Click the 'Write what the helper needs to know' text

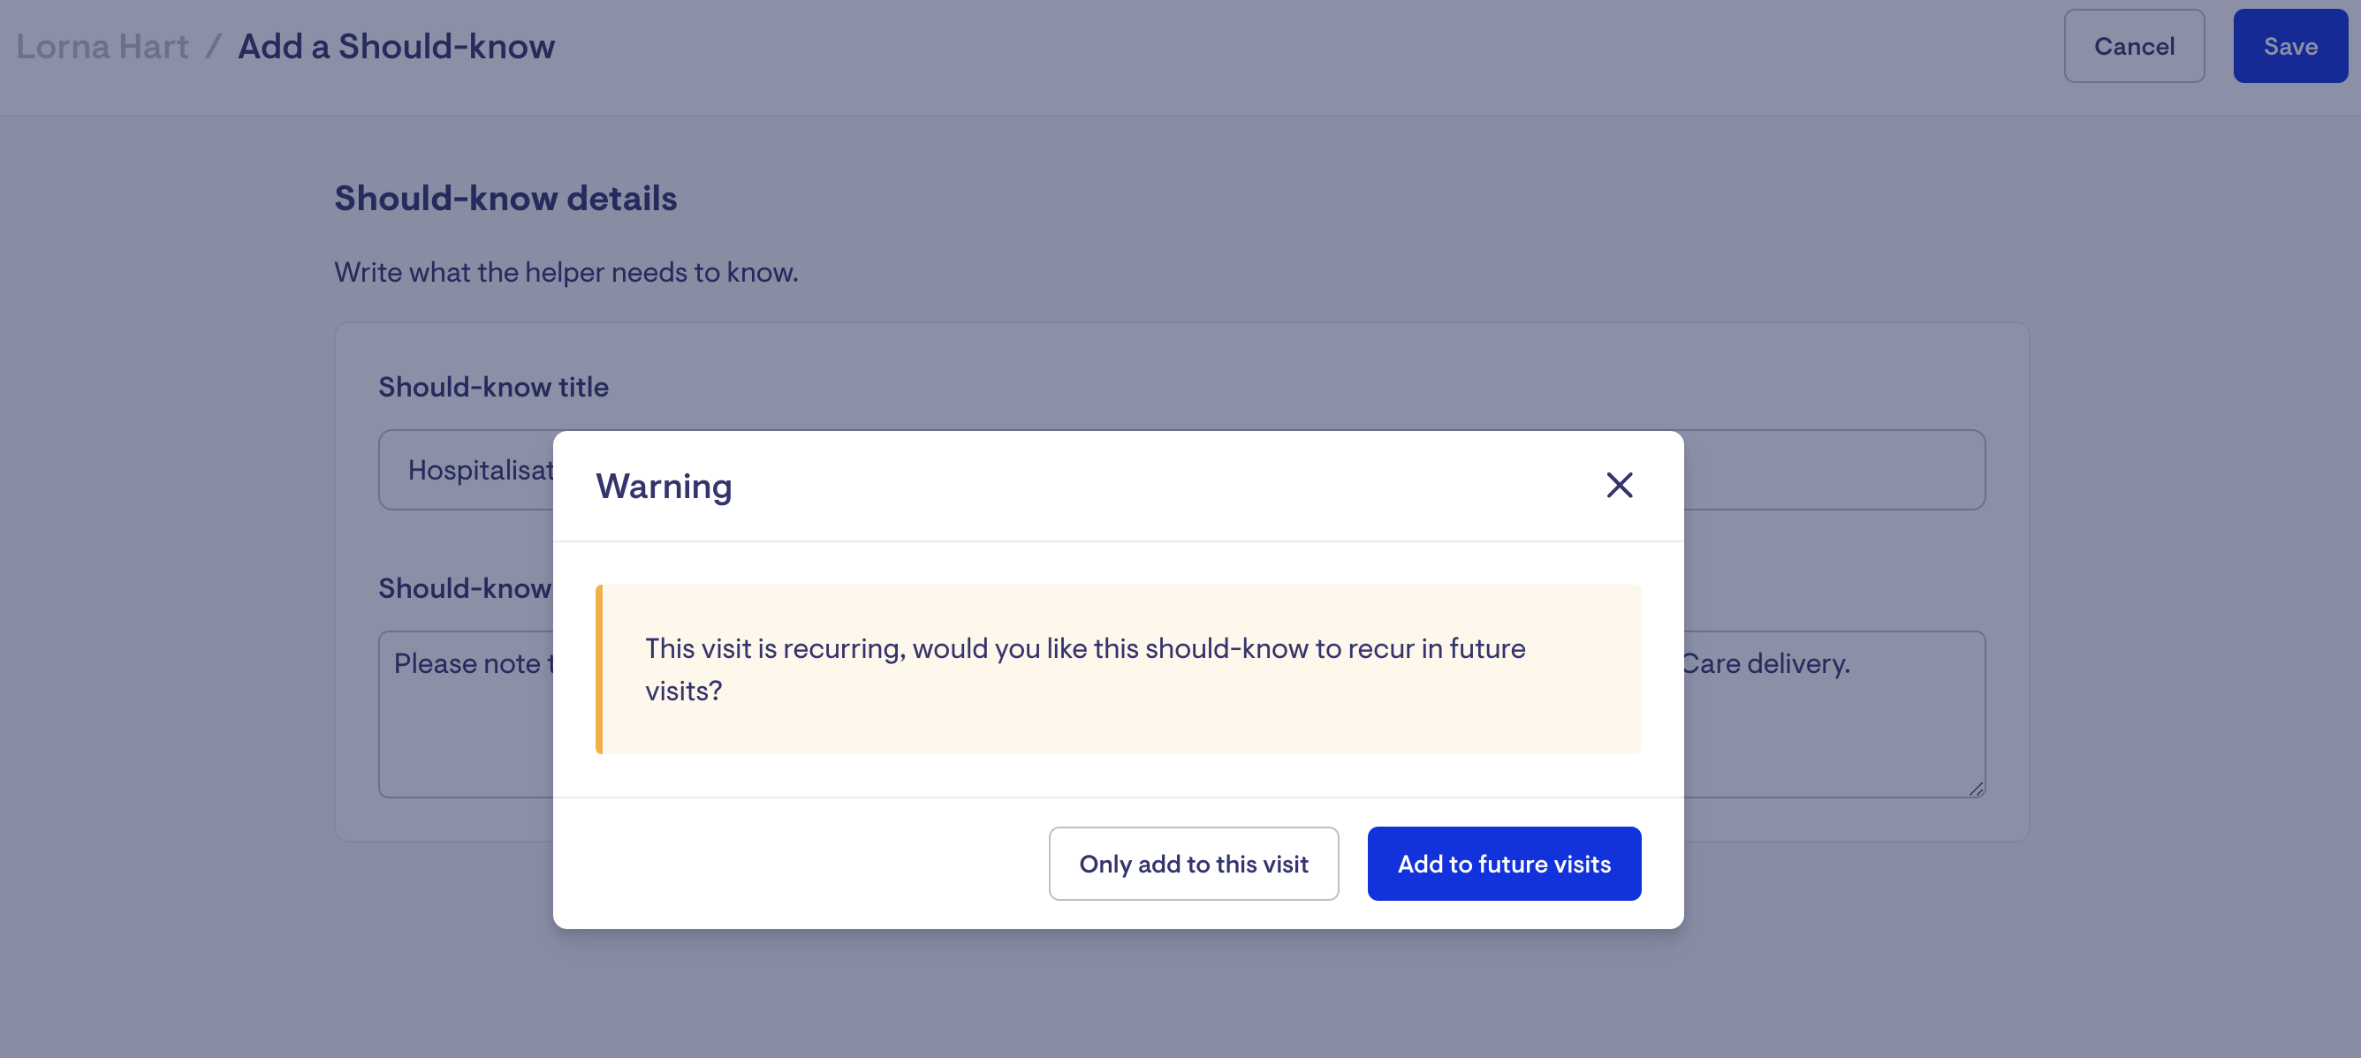pos(566,272)
